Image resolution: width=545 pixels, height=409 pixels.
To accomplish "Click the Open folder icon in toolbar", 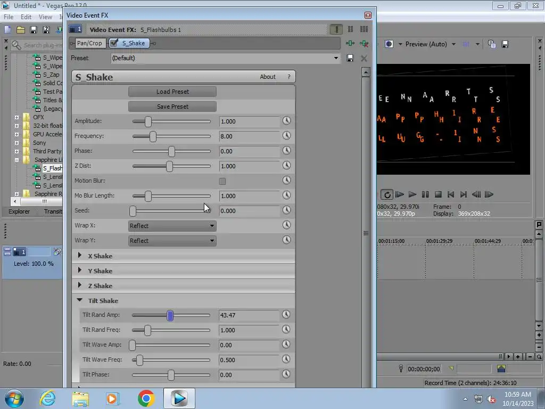I will 21,30.
